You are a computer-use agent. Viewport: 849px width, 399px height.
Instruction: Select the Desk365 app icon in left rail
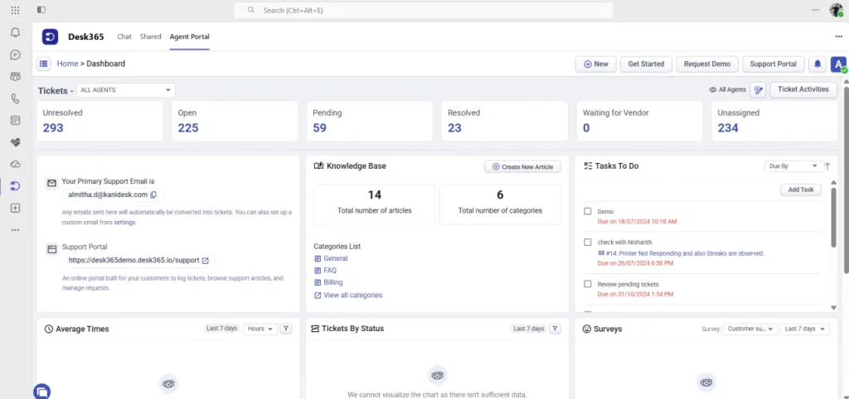(x=15, y=186)
